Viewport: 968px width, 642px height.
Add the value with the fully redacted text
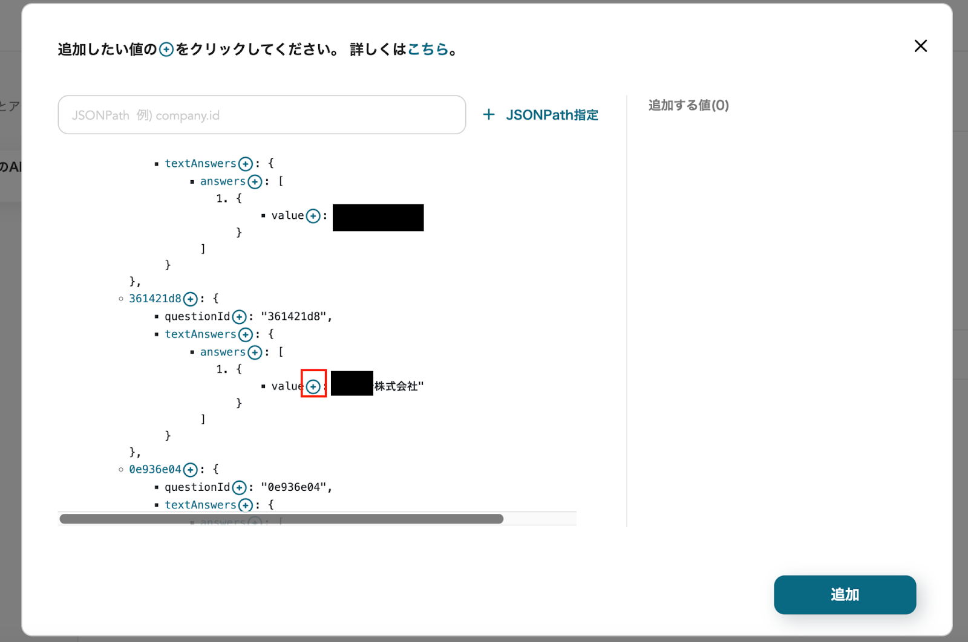click(x=313, y=216)
